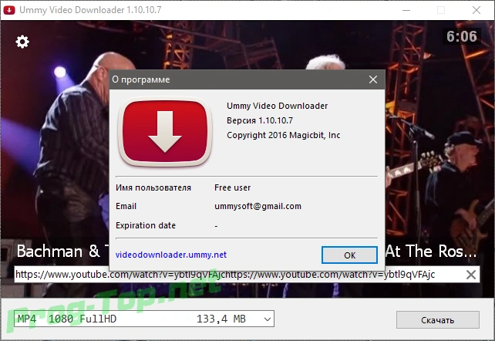
Task: Click the "Free user" value
Action: click(x=232, y=187)
